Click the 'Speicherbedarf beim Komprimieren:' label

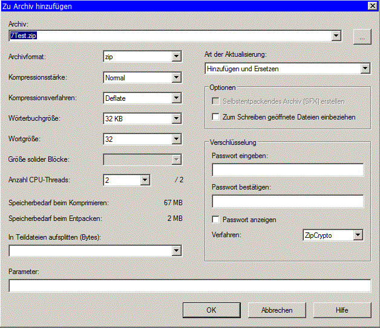(x=59, y=203)
